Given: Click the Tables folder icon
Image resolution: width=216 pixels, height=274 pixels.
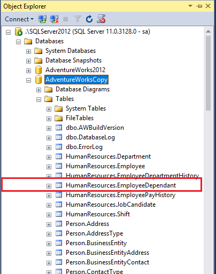Looking at the screenshot, I should pos(49,99).
